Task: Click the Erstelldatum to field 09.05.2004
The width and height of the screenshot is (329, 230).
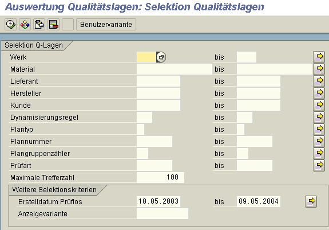Action: point(259,201)
